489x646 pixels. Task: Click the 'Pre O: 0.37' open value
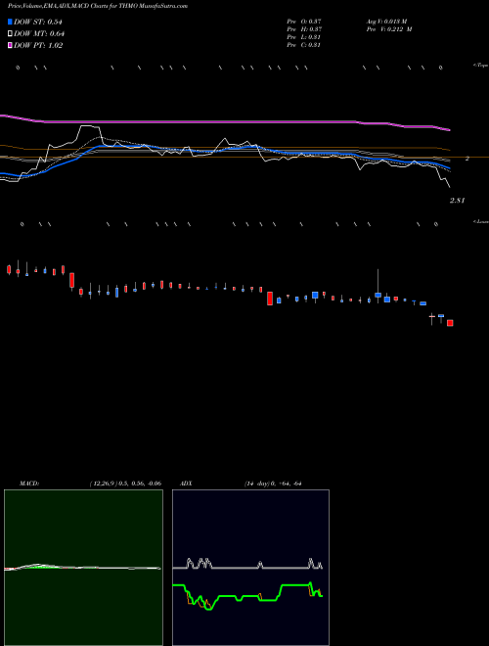[304, 21]
